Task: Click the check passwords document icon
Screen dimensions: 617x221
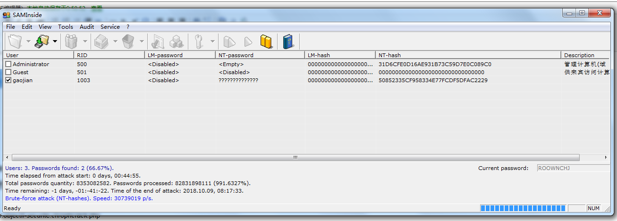Action: (x=158, y=42)
